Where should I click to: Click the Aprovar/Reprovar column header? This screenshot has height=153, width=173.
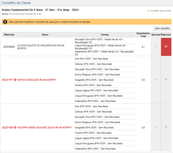(161, 35)
